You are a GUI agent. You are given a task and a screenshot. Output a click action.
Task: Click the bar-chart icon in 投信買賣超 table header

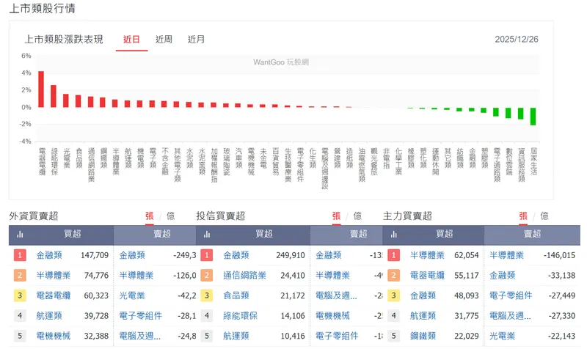coord(208,235)
